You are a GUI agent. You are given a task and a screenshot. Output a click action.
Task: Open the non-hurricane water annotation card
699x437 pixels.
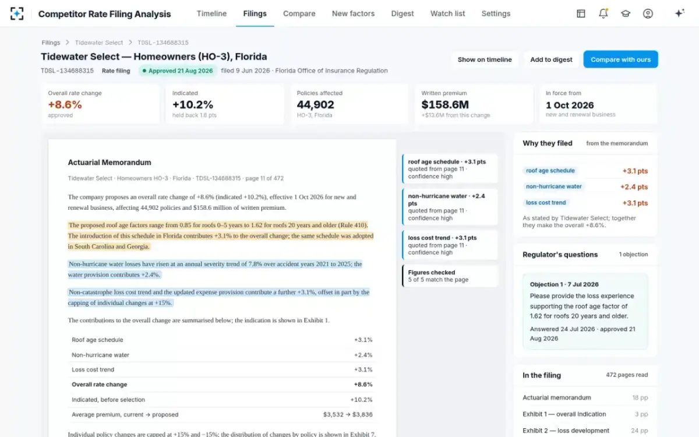pyautogui.click(x=450, y=207)
